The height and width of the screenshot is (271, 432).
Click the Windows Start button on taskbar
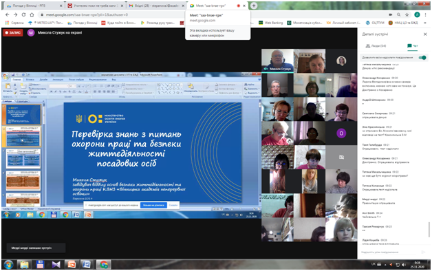(x=8, y=265)
